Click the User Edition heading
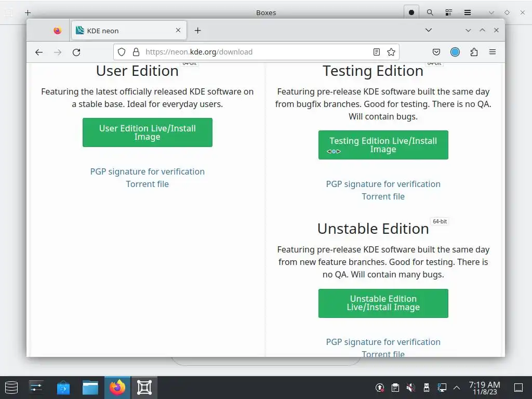532x399 pixels. click(137, 71)
